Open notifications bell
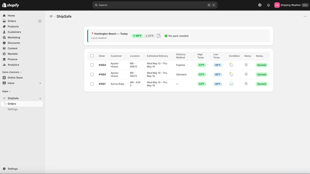The image size is (310, 174). [x=268, y=5]
